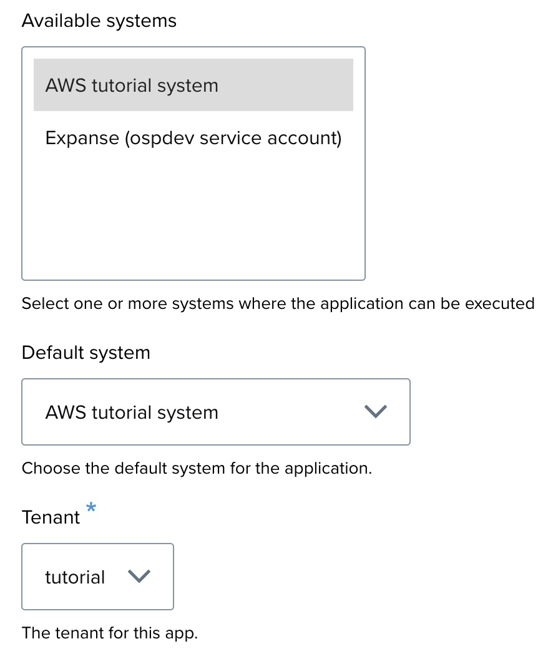
Task: Click the 'Choose the default system' help text
Action: 197,468
